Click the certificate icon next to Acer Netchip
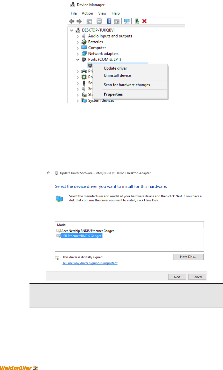223x370 pixels. [59, 231]
